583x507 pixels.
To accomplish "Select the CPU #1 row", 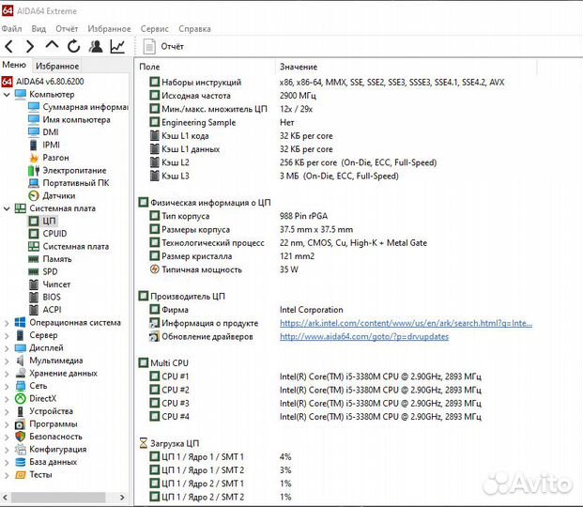I will click(x=315, y=376).
